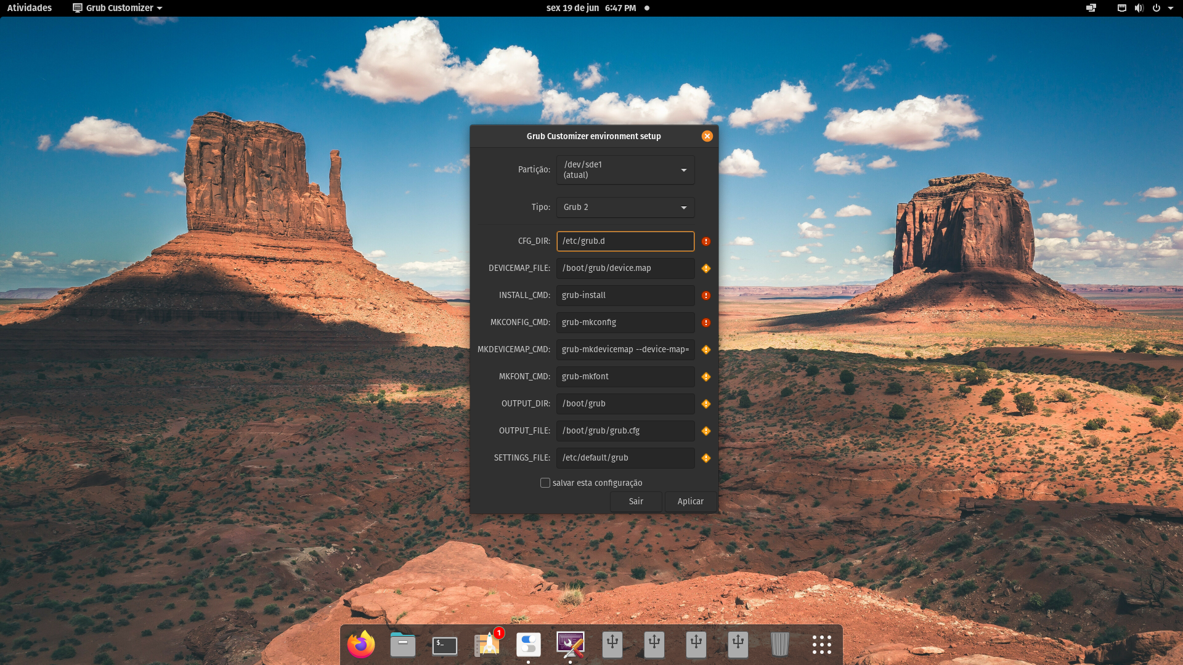Viewport: 1183px width, 665px height.
Task: Click the dialog title 'Grub Customizer environment setup'
Action: tap(593, 136)
